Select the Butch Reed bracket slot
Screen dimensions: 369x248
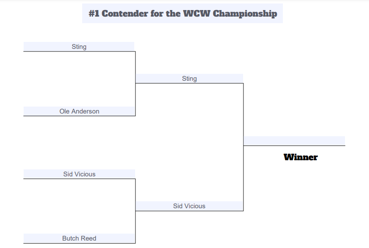79,238
